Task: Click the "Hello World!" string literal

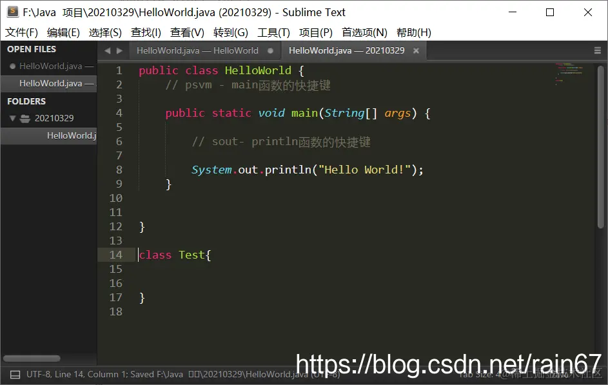Action: coord(364,170)
